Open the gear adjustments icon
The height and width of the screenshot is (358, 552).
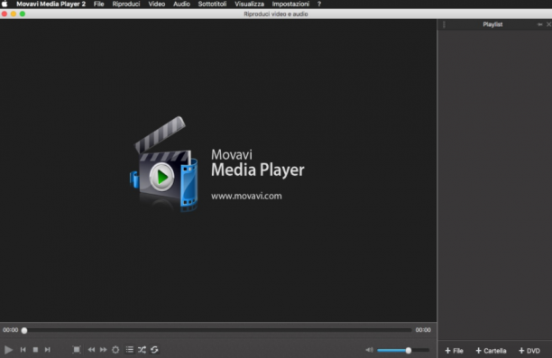pyautogui.click(x=115, y=350)
